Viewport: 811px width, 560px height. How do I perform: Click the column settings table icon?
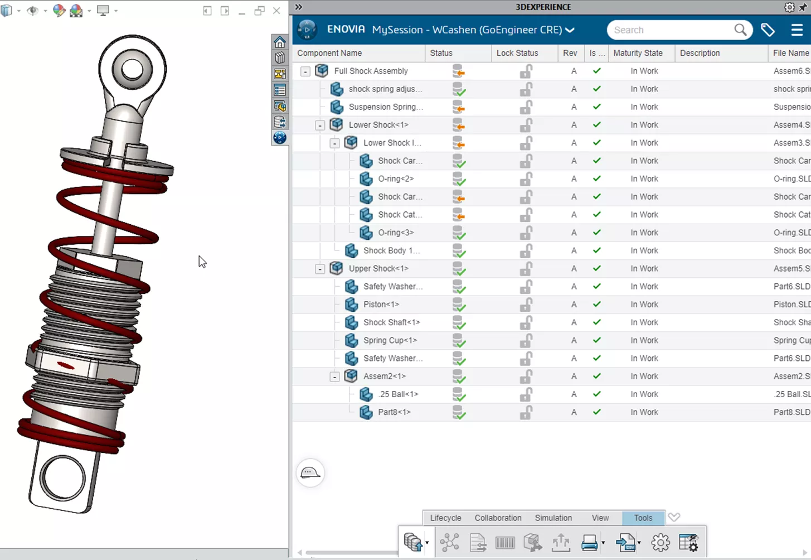tap(688, 542)
